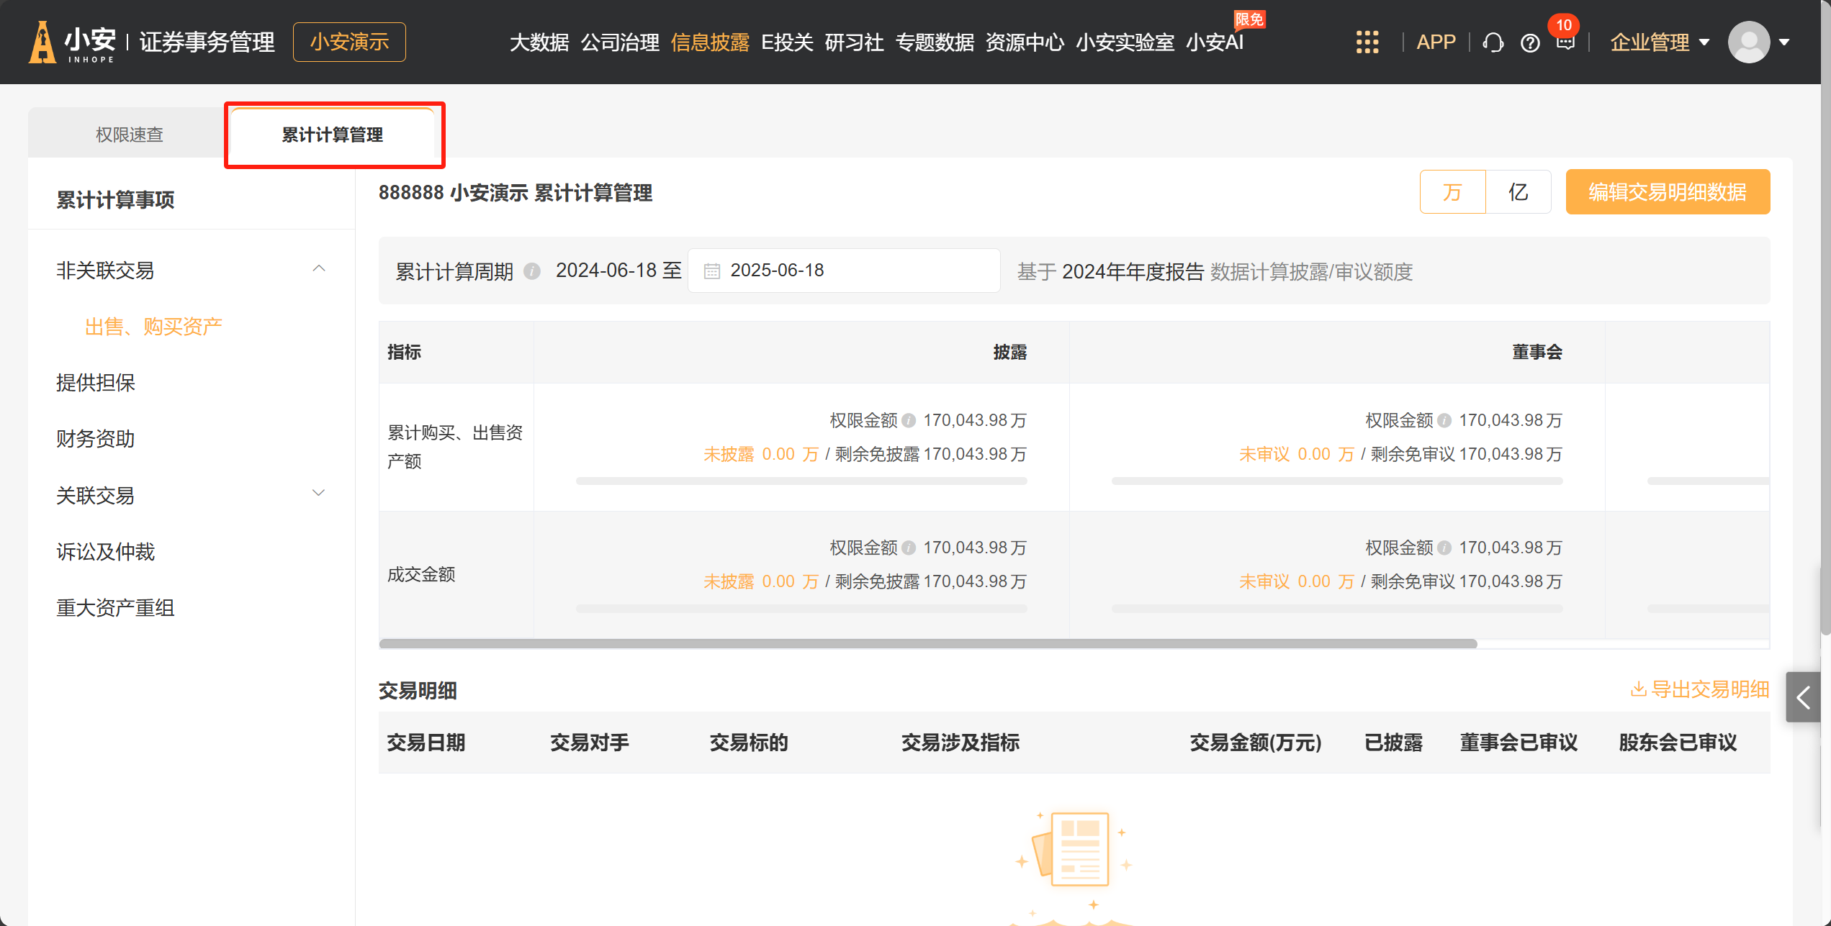The image size is (1831, 926).
Task: Switch to the 权限速查 tab
Action: (x=130, y=135)
